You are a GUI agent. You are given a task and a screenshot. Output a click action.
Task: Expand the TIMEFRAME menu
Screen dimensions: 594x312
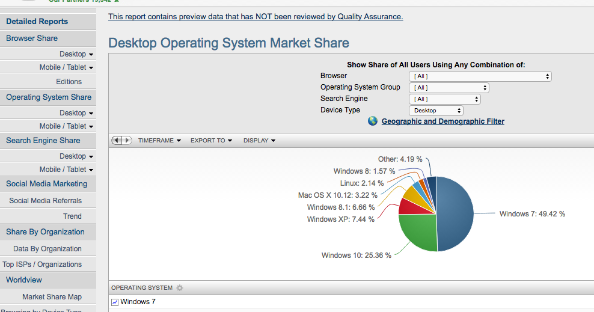point(159,141)
